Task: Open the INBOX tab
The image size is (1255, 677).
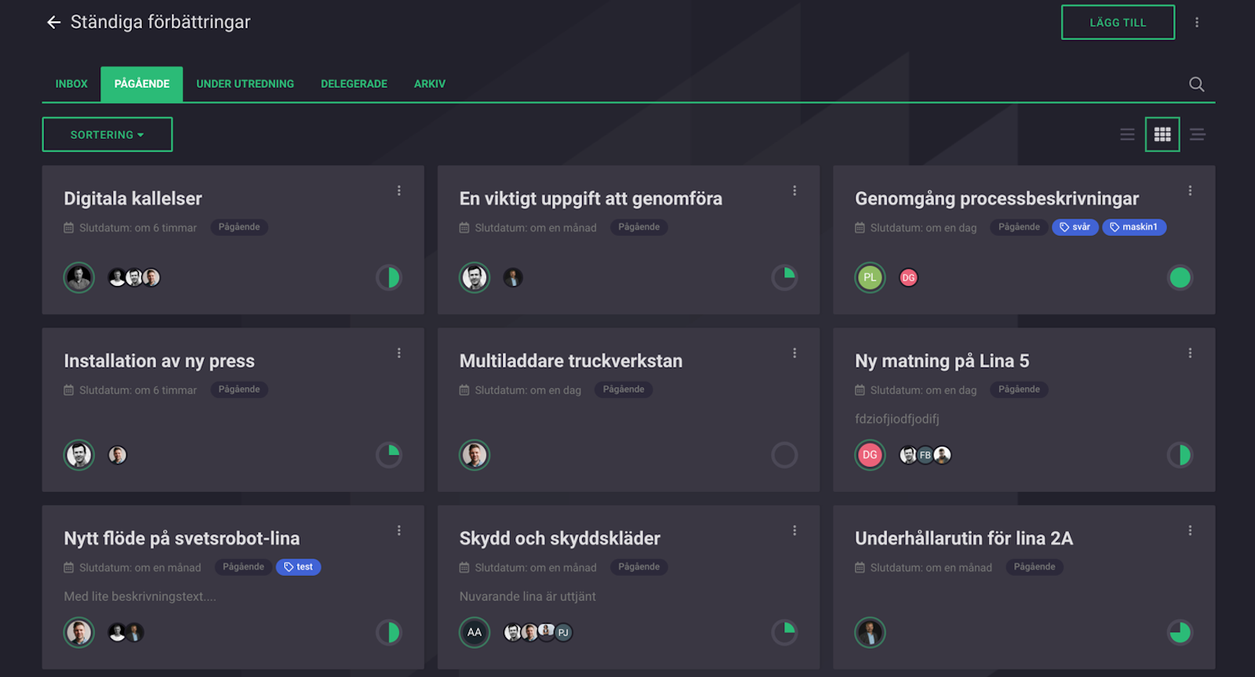Action: point(71,84)
